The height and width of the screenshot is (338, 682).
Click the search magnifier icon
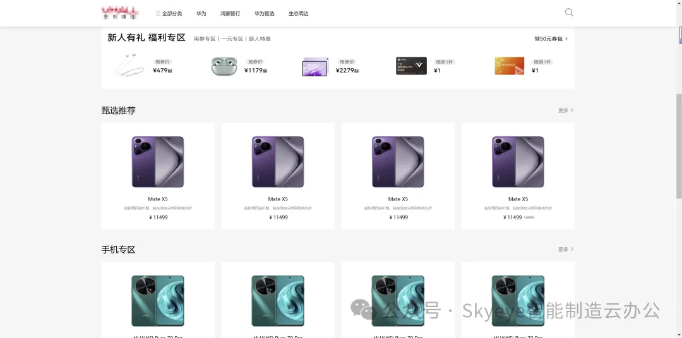tap(569, 12)
